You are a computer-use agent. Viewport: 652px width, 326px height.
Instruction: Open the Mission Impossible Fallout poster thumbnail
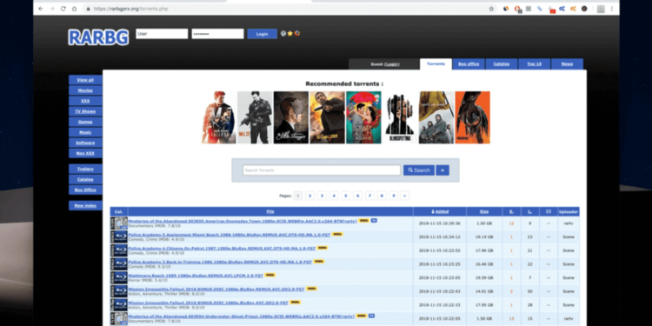click(x=219, y=117)
